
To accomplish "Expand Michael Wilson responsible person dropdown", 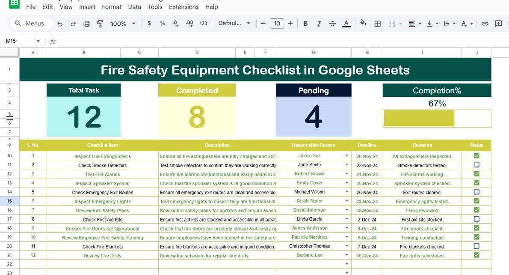I will pyautogui.click(x=347, y=192).
